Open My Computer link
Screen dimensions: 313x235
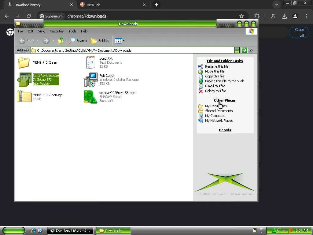215,116
